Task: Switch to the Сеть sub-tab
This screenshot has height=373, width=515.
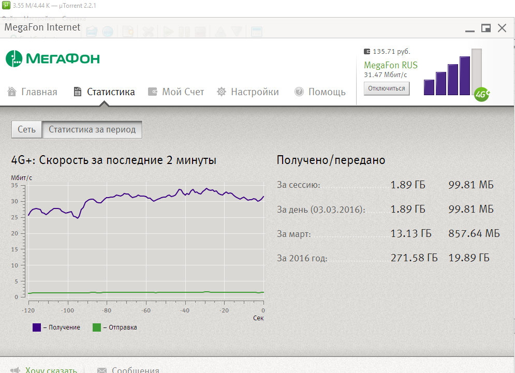Action: tap(26, 129)
